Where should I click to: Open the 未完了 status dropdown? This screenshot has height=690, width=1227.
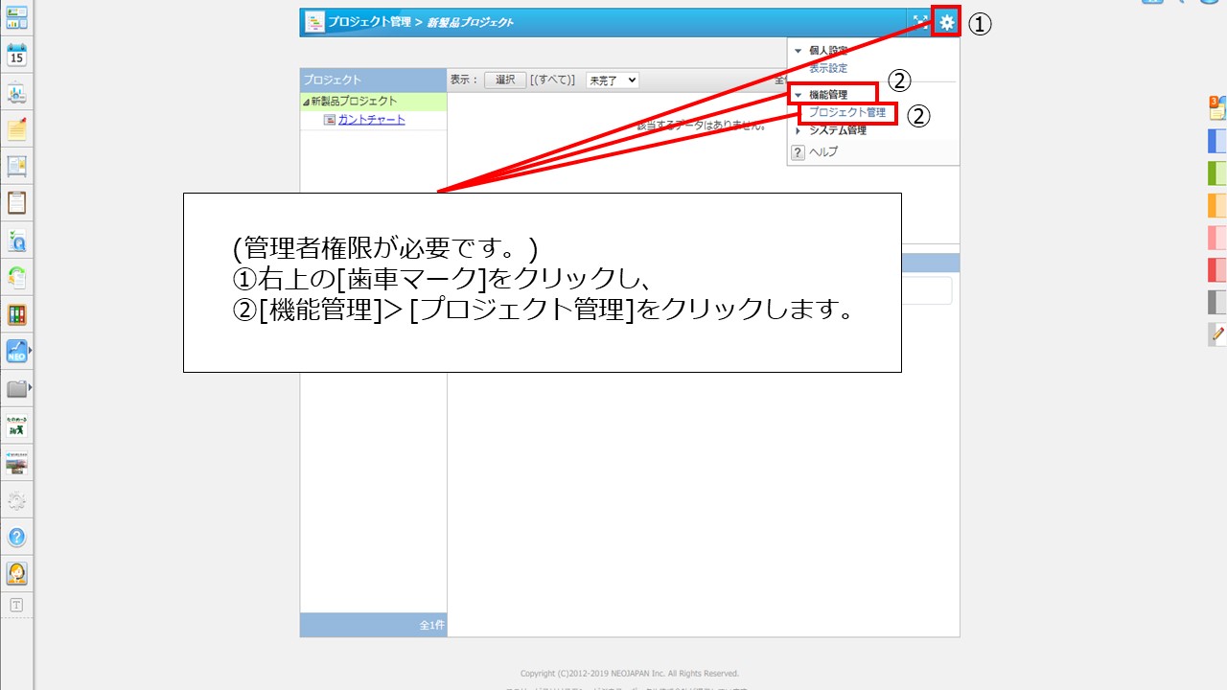click(613, 80)
